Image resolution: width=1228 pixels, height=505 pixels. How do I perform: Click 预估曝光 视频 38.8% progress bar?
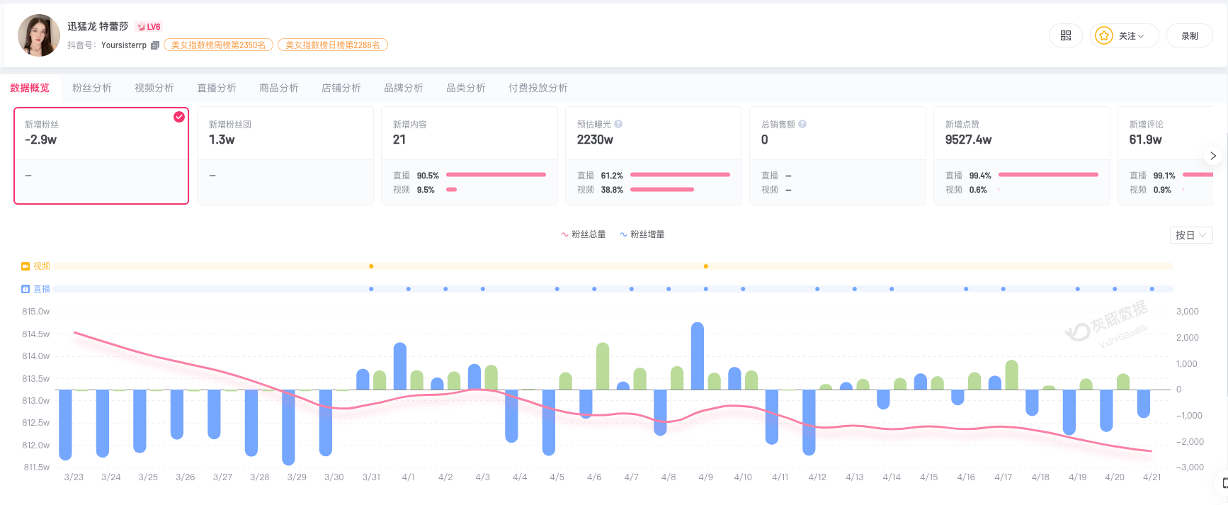tap(662, 189)
